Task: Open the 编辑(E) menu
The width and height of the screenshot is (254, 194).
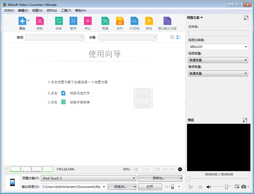Action: (23, 11)
